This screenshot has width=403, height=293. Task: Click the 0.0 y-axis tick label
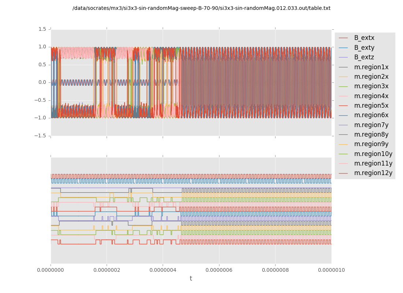(x=42, y=82)
